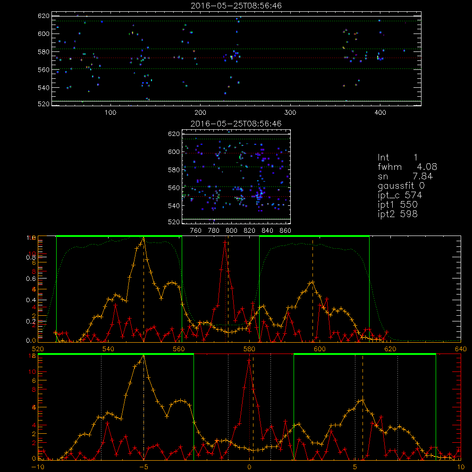Click x-axis label 800 on middle plot

pos(231,231)
